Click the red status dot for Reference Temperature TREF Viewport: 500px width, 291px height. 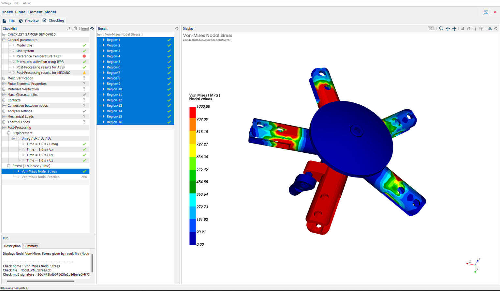(x=84, y=56)
